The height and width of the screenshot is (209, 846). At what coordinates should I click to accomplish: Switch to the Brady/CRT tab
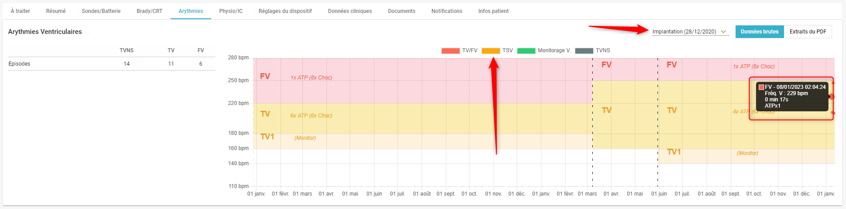[x=150, y=11]
